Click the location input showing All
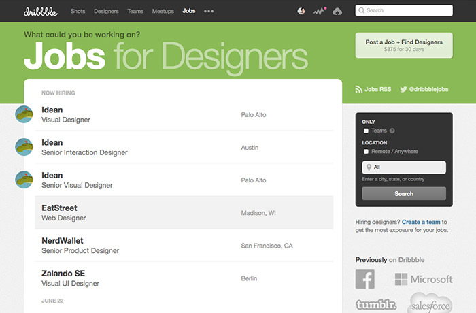Image resolution: width=476 pixels, height=313 pixels. pyautogui.click(x=404, y=167)
